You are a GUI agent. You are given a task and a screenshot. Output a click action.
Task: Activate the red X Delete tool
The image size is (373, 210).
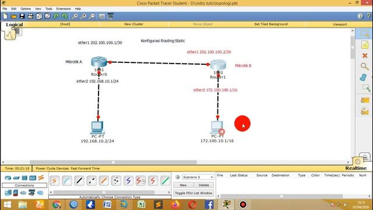pos(364,56)
